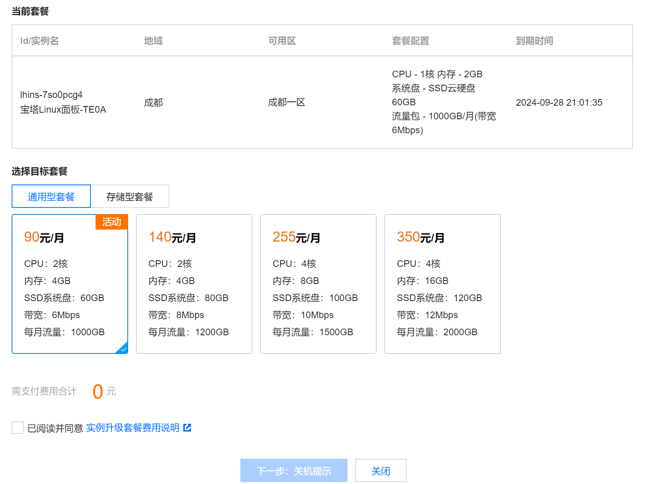Open the 实例升级套餐费用说明 link
Viewport: 645px width, 484px height.
132,428
